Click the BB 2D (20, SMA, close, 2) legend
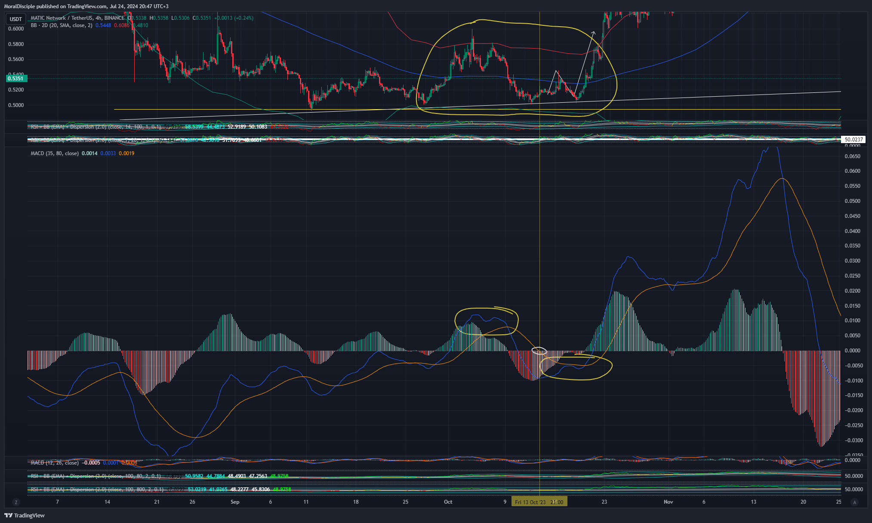The height and width of the screenshot is (523, 872). tap(62, 25)
